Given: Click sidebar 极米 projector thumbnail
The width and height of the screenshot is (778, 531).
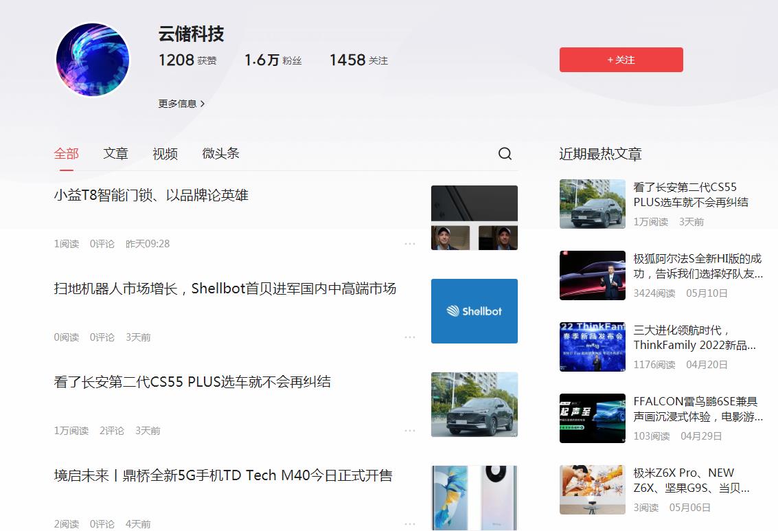Looking at the screenshot, I should (593, 490).
